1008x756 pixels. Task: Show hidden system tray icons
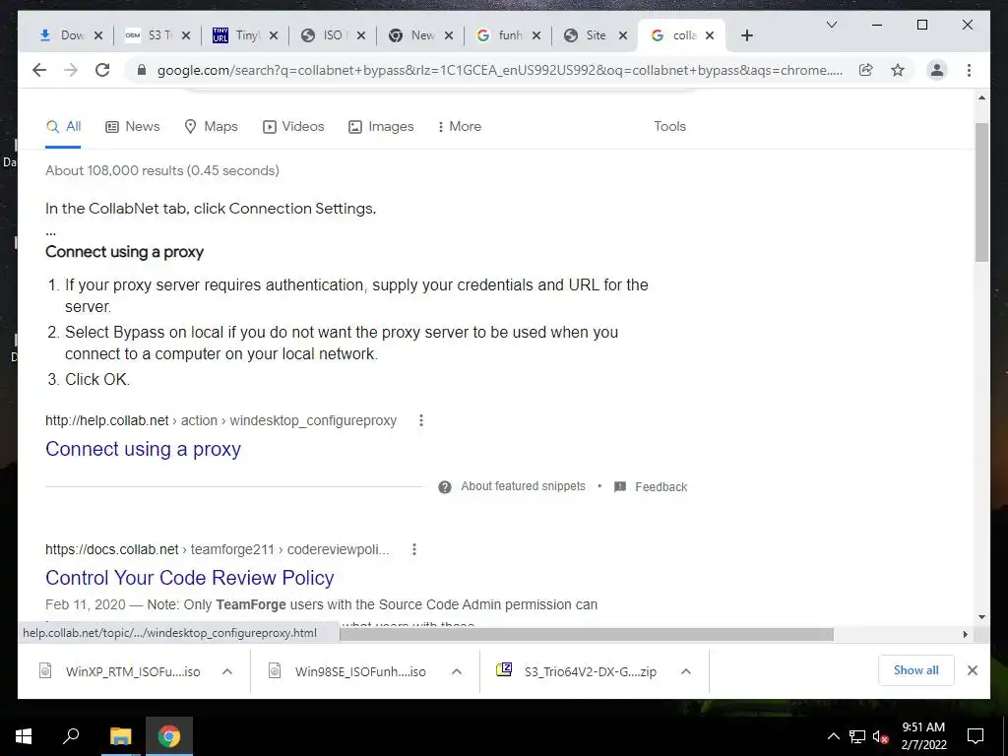(833, 736)
